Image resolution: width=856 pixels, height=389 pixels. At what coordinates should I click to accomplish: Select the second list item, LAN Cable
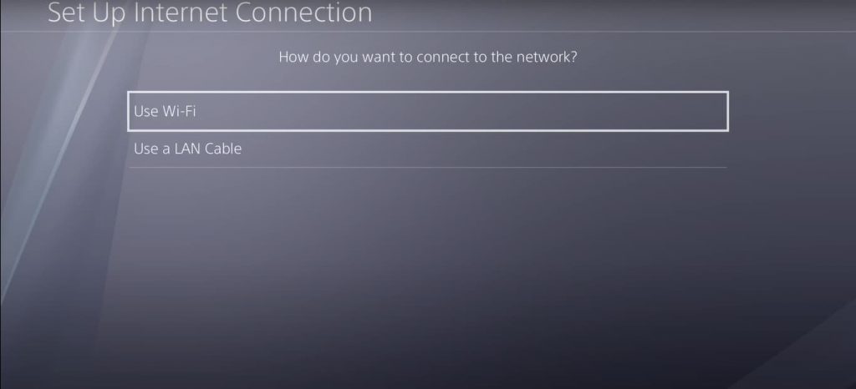click(427, 149)
